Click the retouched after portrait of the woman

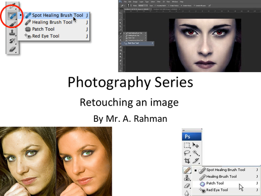point(84,162)
